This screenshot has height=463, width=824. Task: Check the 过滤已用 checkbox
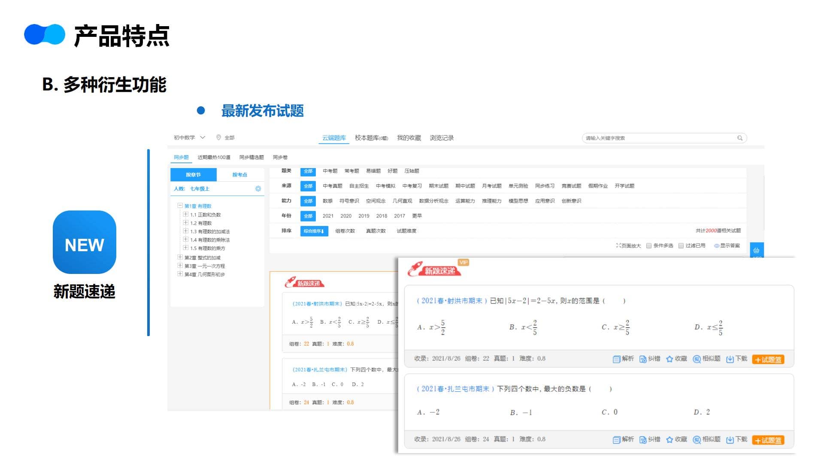pyautogui.click(x=681, y=246)
